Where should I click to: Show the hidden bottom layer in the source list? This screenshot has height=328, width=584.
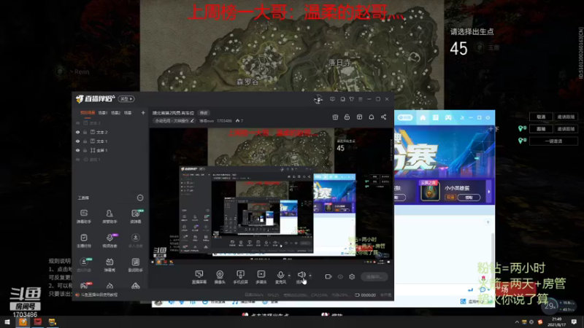click(x=77, y=160)
